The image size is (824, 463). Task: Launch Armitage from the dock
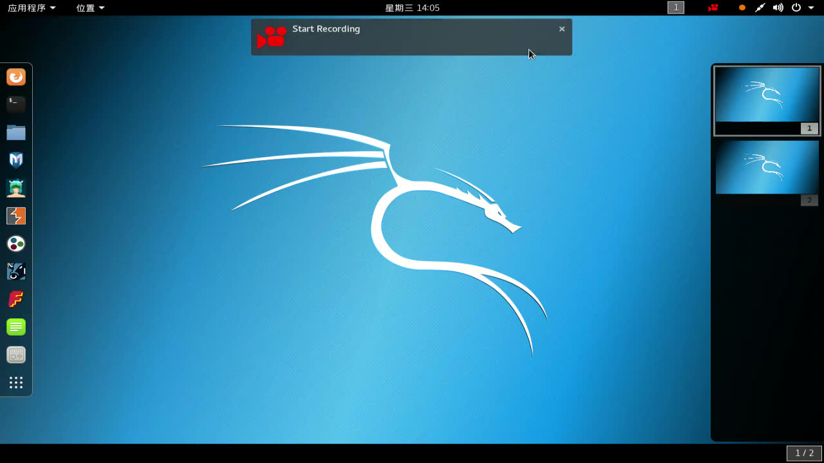[x=16, y=188]
